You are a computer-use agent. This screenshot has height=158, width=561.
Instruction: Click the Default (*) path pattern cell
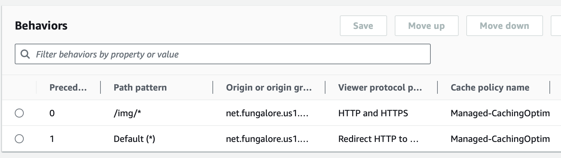pos(134,139)
